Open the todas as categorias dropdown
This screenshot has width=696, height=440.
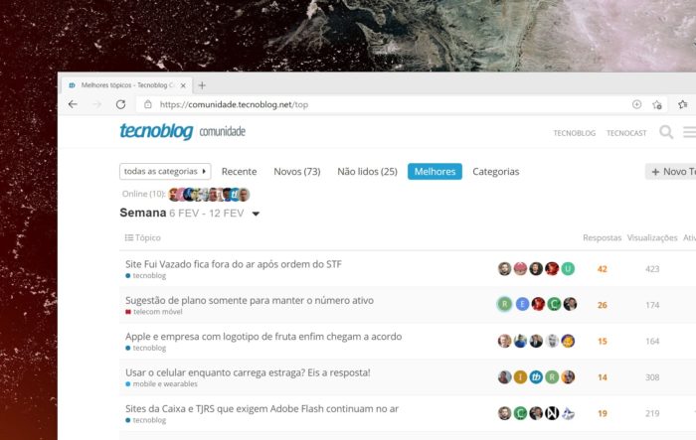[165, 171]
